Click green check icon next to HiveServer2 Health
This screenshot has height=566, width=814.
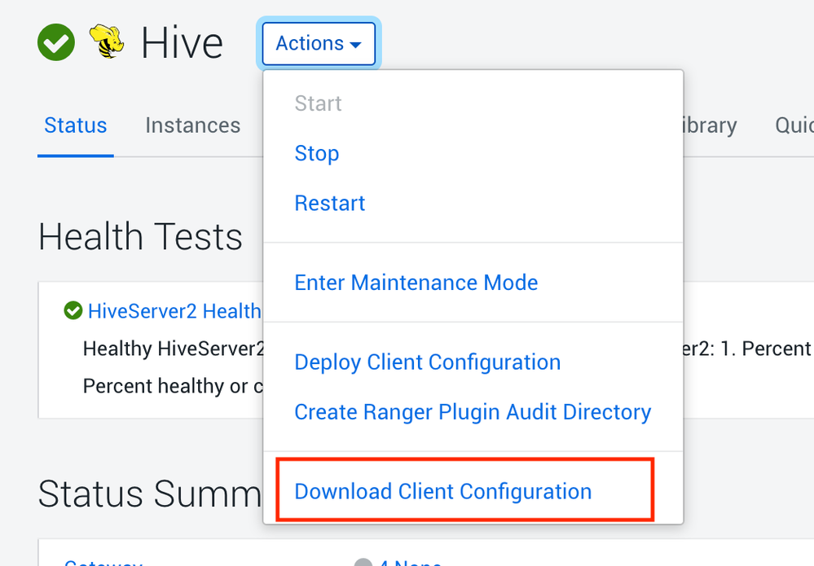click(73, 310)
